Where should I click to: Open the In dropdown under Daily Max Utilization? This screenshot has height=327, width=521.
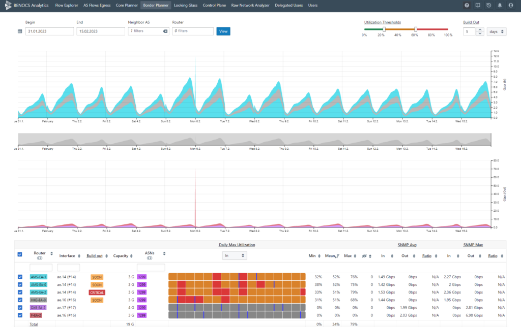tap(234, 255)
